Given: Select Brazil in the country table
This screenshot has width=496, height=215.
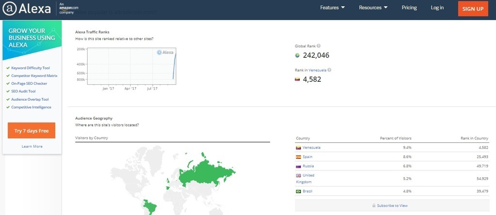Looking at the screenshot, I should point(308,191).
